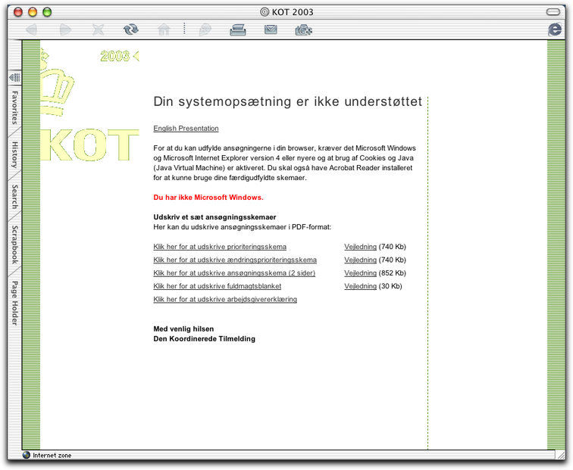Open the History side tab
This screenshot has width=573, height=470.
coord(14,155)
